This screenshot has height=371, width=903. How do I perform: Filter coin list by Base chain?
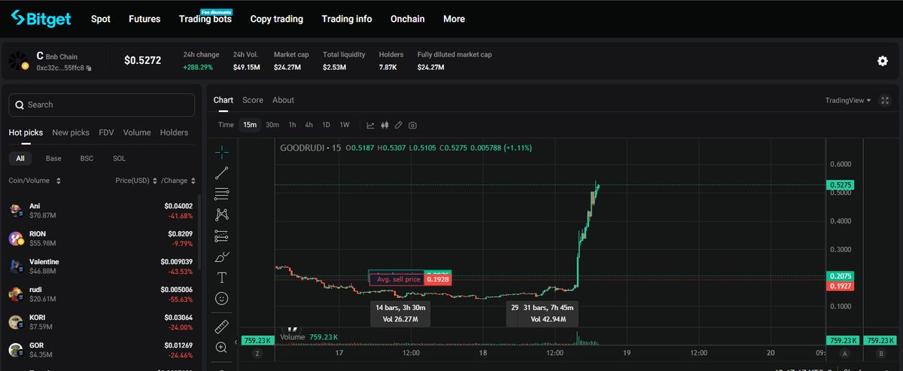tap(53, 158)
